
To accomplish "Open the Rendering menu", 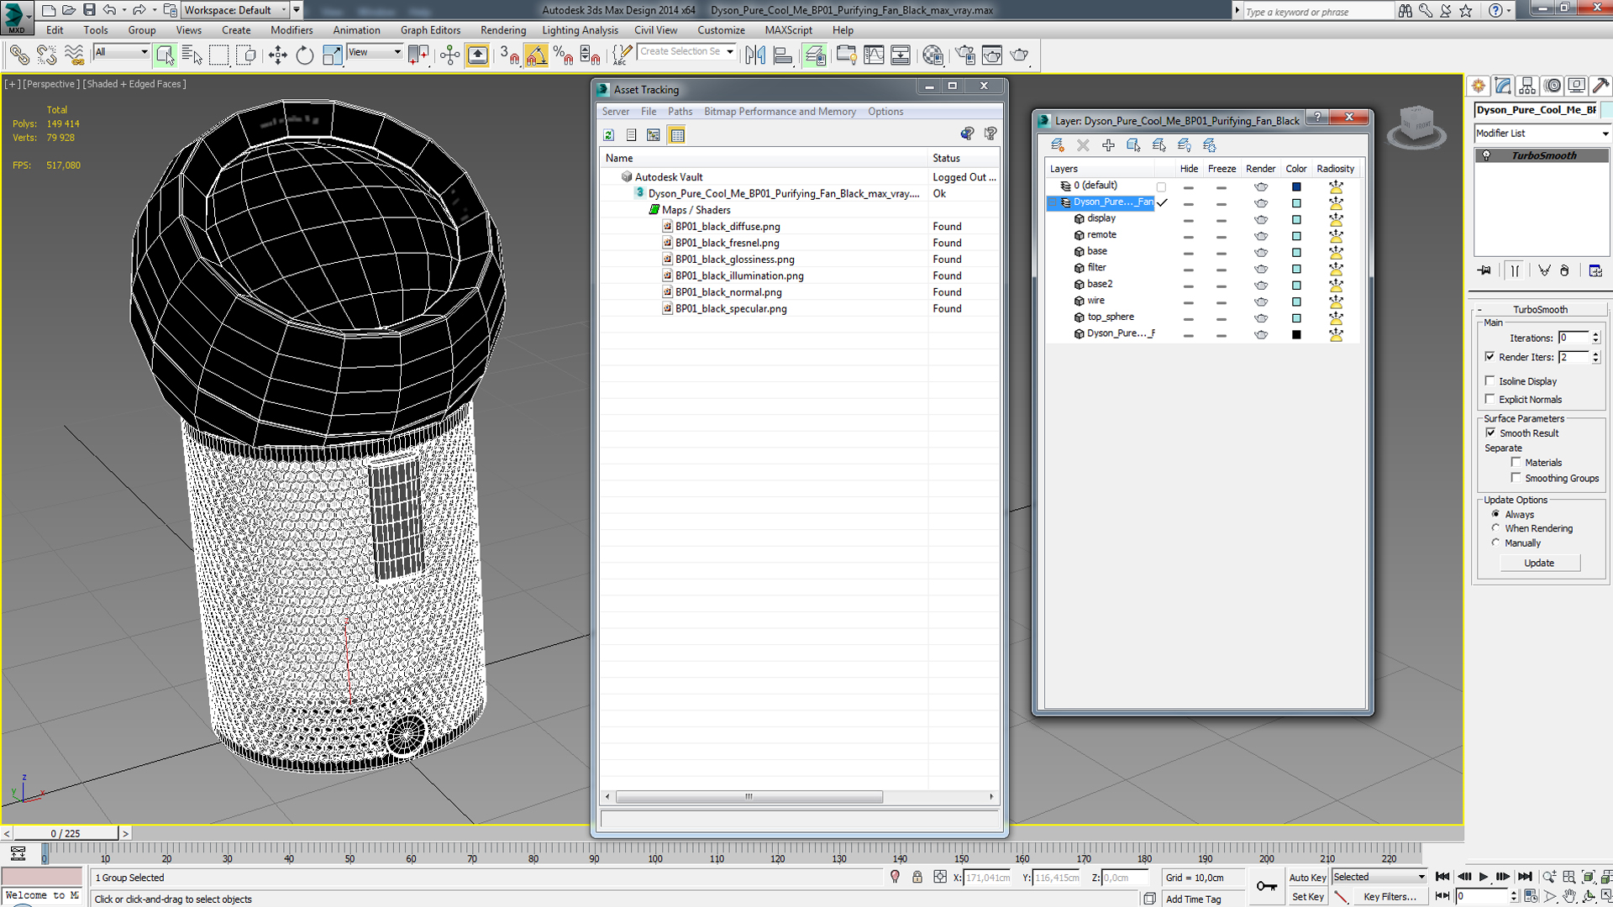I will tap(502, 30).
